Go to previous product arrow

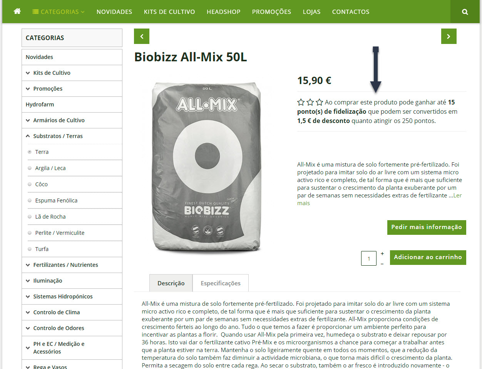coord(142,36)
